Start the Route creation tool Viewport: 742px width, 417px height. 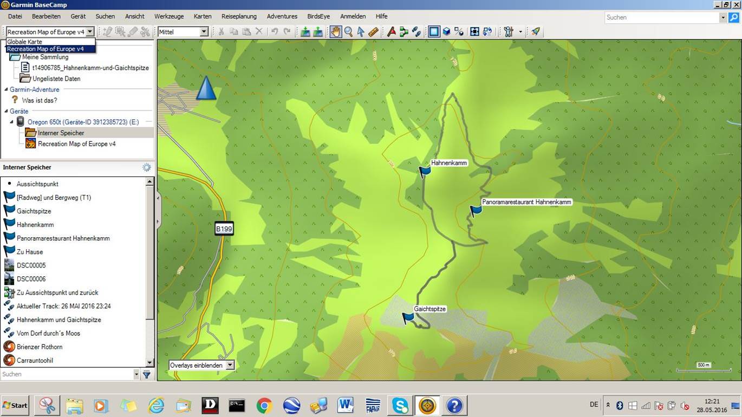coord(404,31)
